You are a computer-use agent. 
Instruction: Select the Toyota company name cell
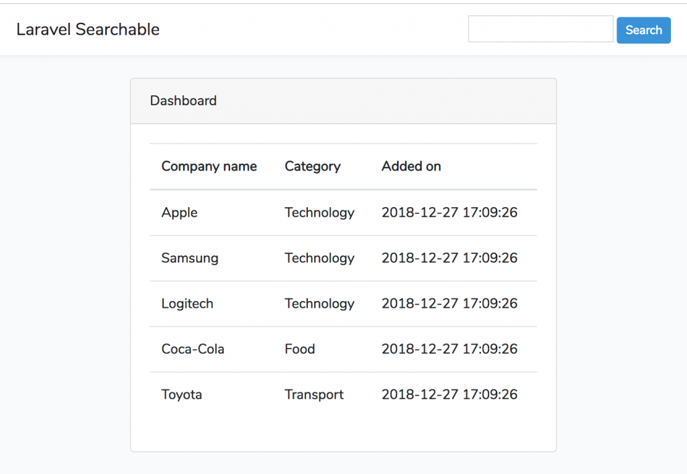coord(181,395)
